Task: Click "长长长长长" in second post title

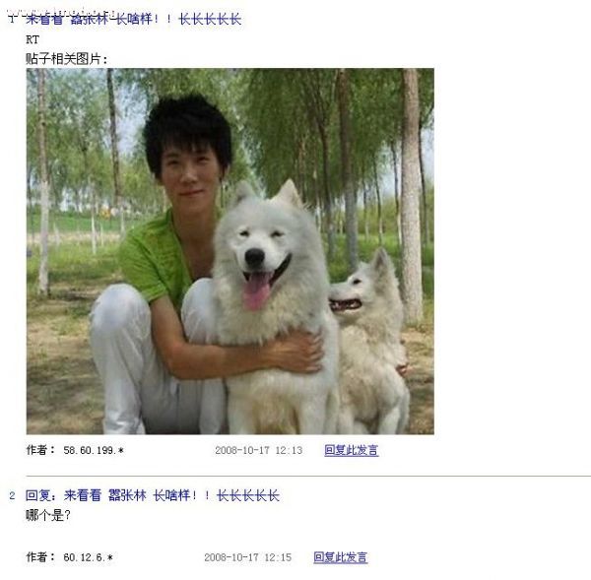Action: (248, 495)
